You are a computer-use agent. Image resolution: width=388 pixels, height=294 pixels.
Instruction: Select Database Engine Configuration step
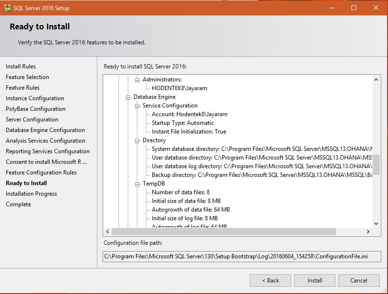point(45,130)
